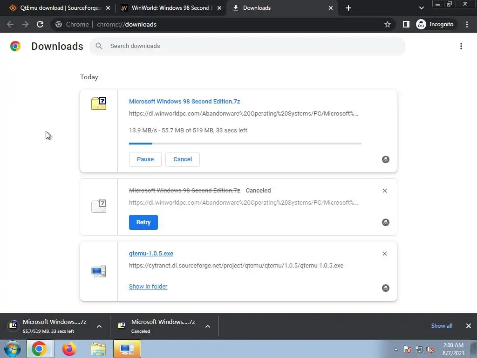Image resolution: width=477 pixels, height=358 pixels.
Task: Click the Today date heading
Action: [89, 77]
